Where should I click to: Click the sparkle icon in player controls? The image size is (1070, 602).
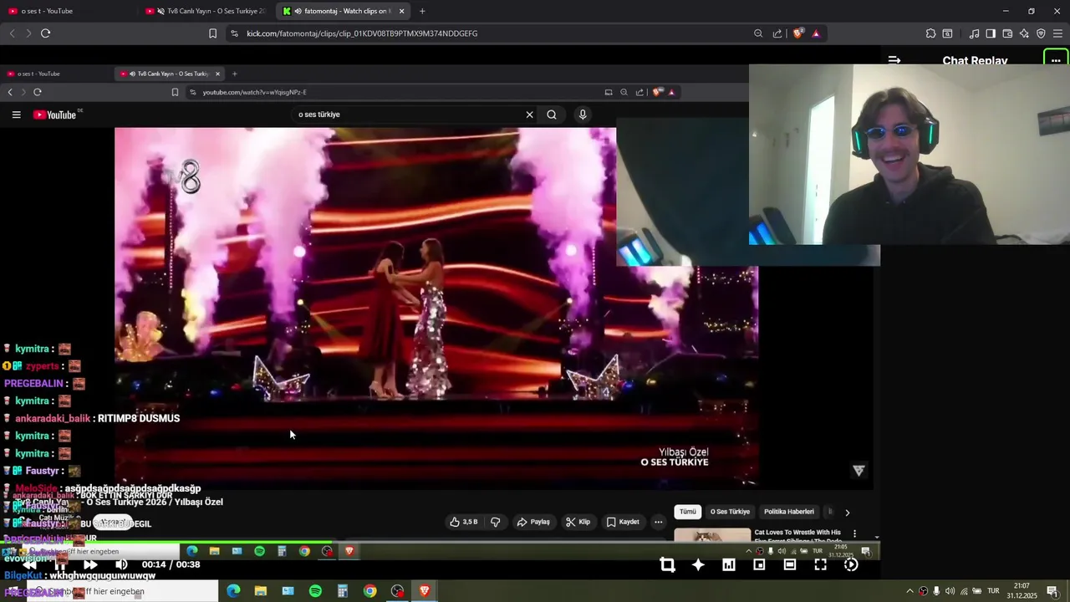pyautogui.click(x=698, y=565)
